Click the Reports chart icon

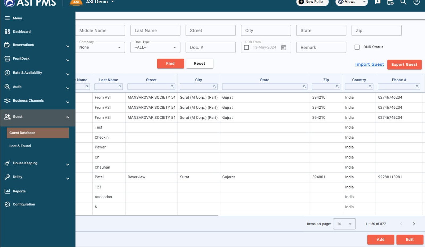click(x=7, y=191)
